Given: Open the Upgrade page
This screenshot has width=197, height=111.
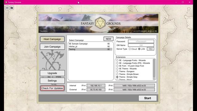Looking at the screenshot, I should point(52,73).
